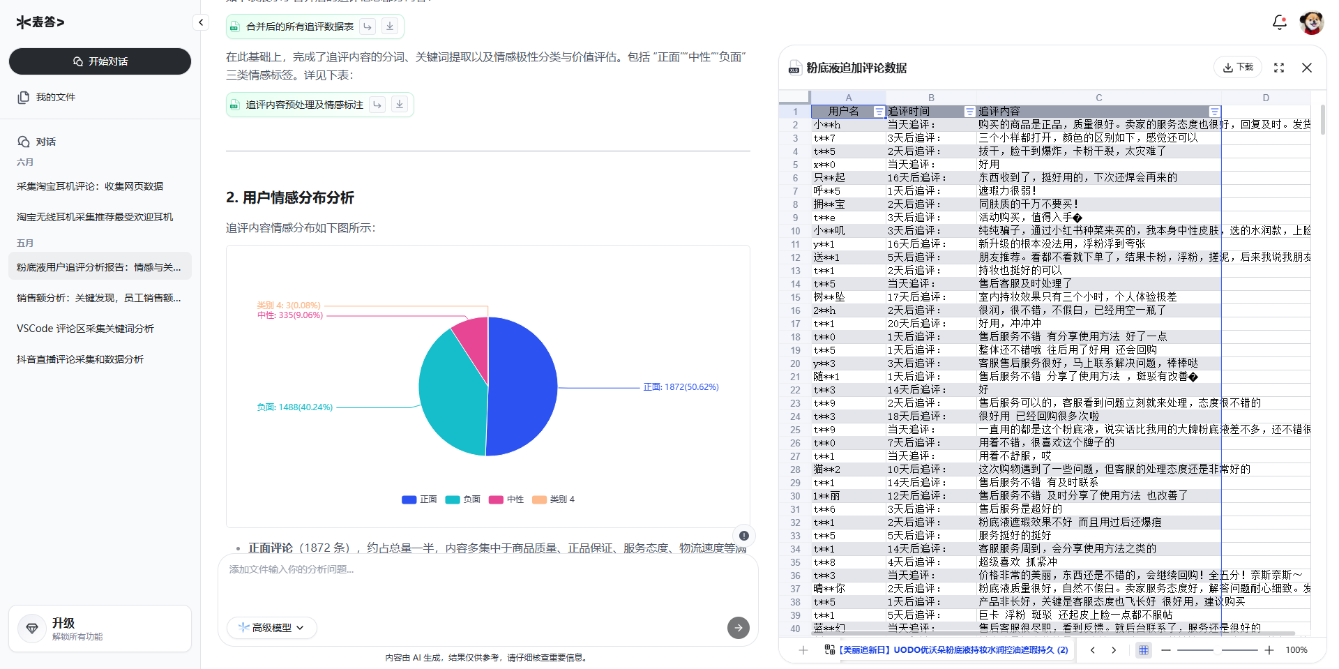Open the user avatar profile menu
The image size is (1339, 669).
[x=1312, y=22]
